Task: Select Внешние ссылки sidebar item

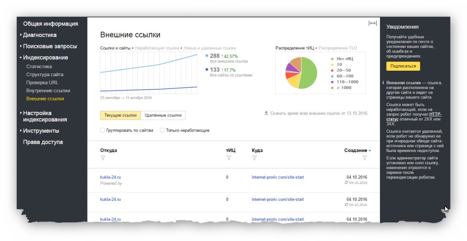Action: [x=45, y=99]
